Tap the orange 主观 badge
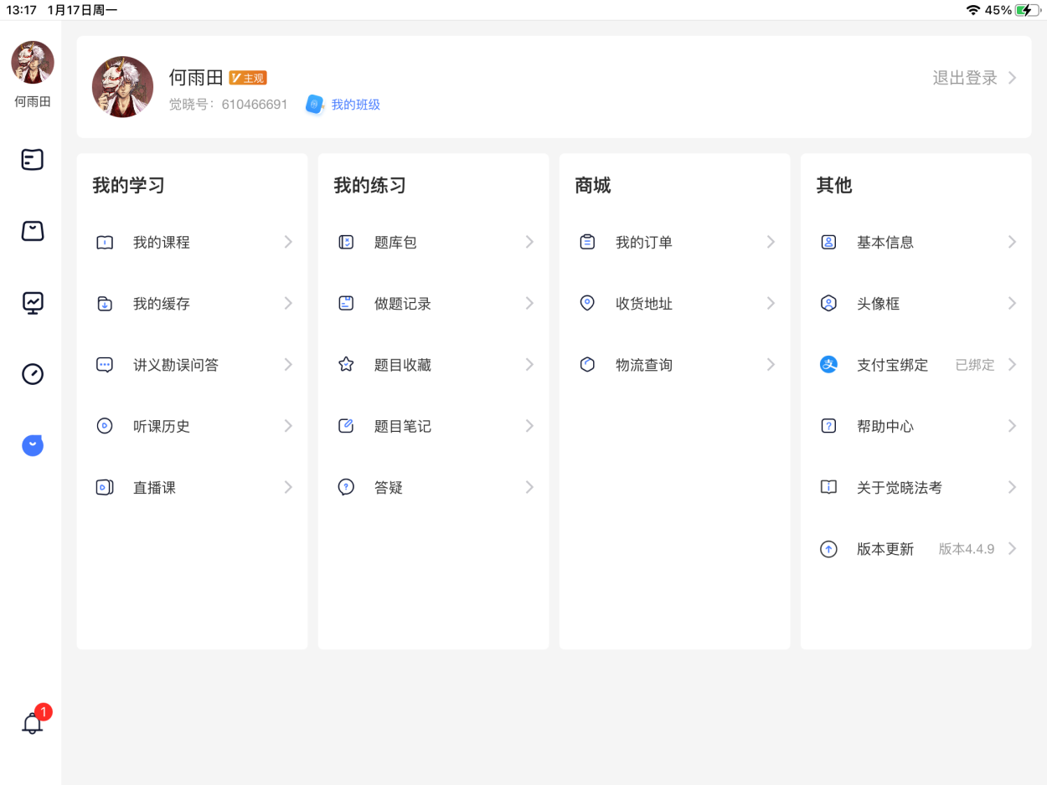The height and width of the screenshot is (785, 1047). [248, 78]
